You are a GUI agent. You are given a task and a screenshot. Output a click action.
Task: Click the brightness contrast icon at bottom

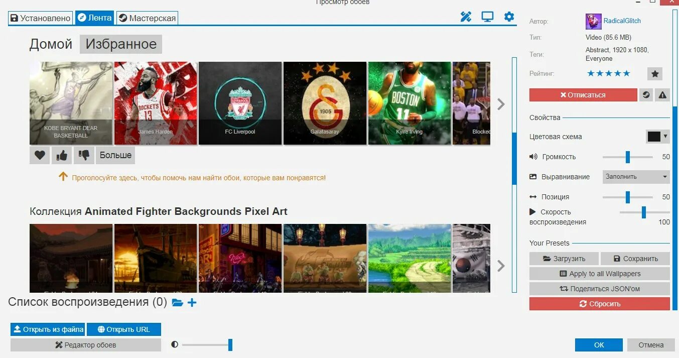175,344
